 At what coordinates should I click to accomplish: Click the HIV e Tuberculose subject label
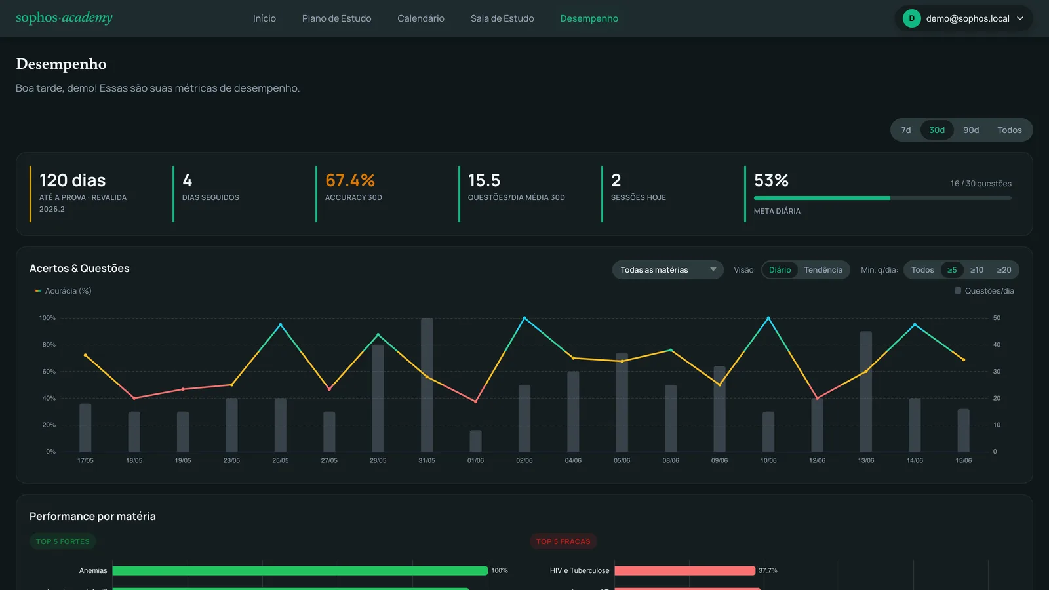[x=580, y=571]
